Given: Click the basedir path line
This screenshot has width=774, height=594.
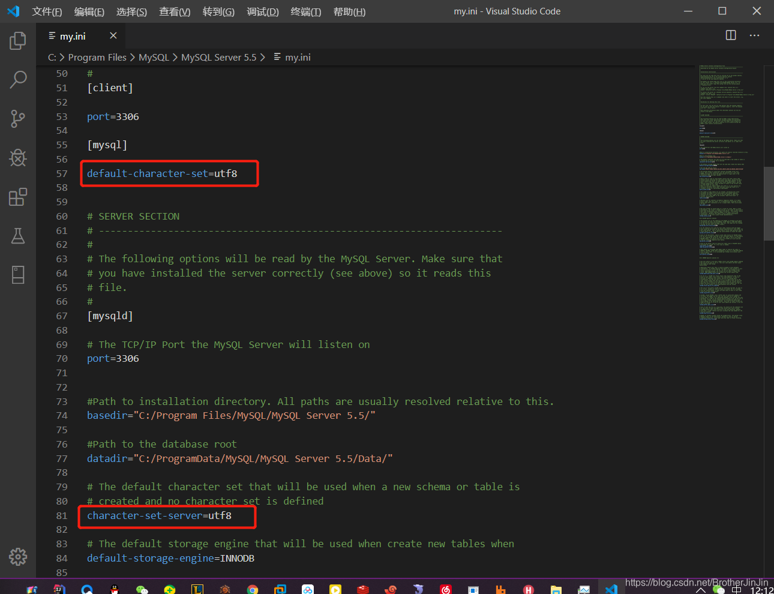Looking at the screenshot, I should coord(231,415).
